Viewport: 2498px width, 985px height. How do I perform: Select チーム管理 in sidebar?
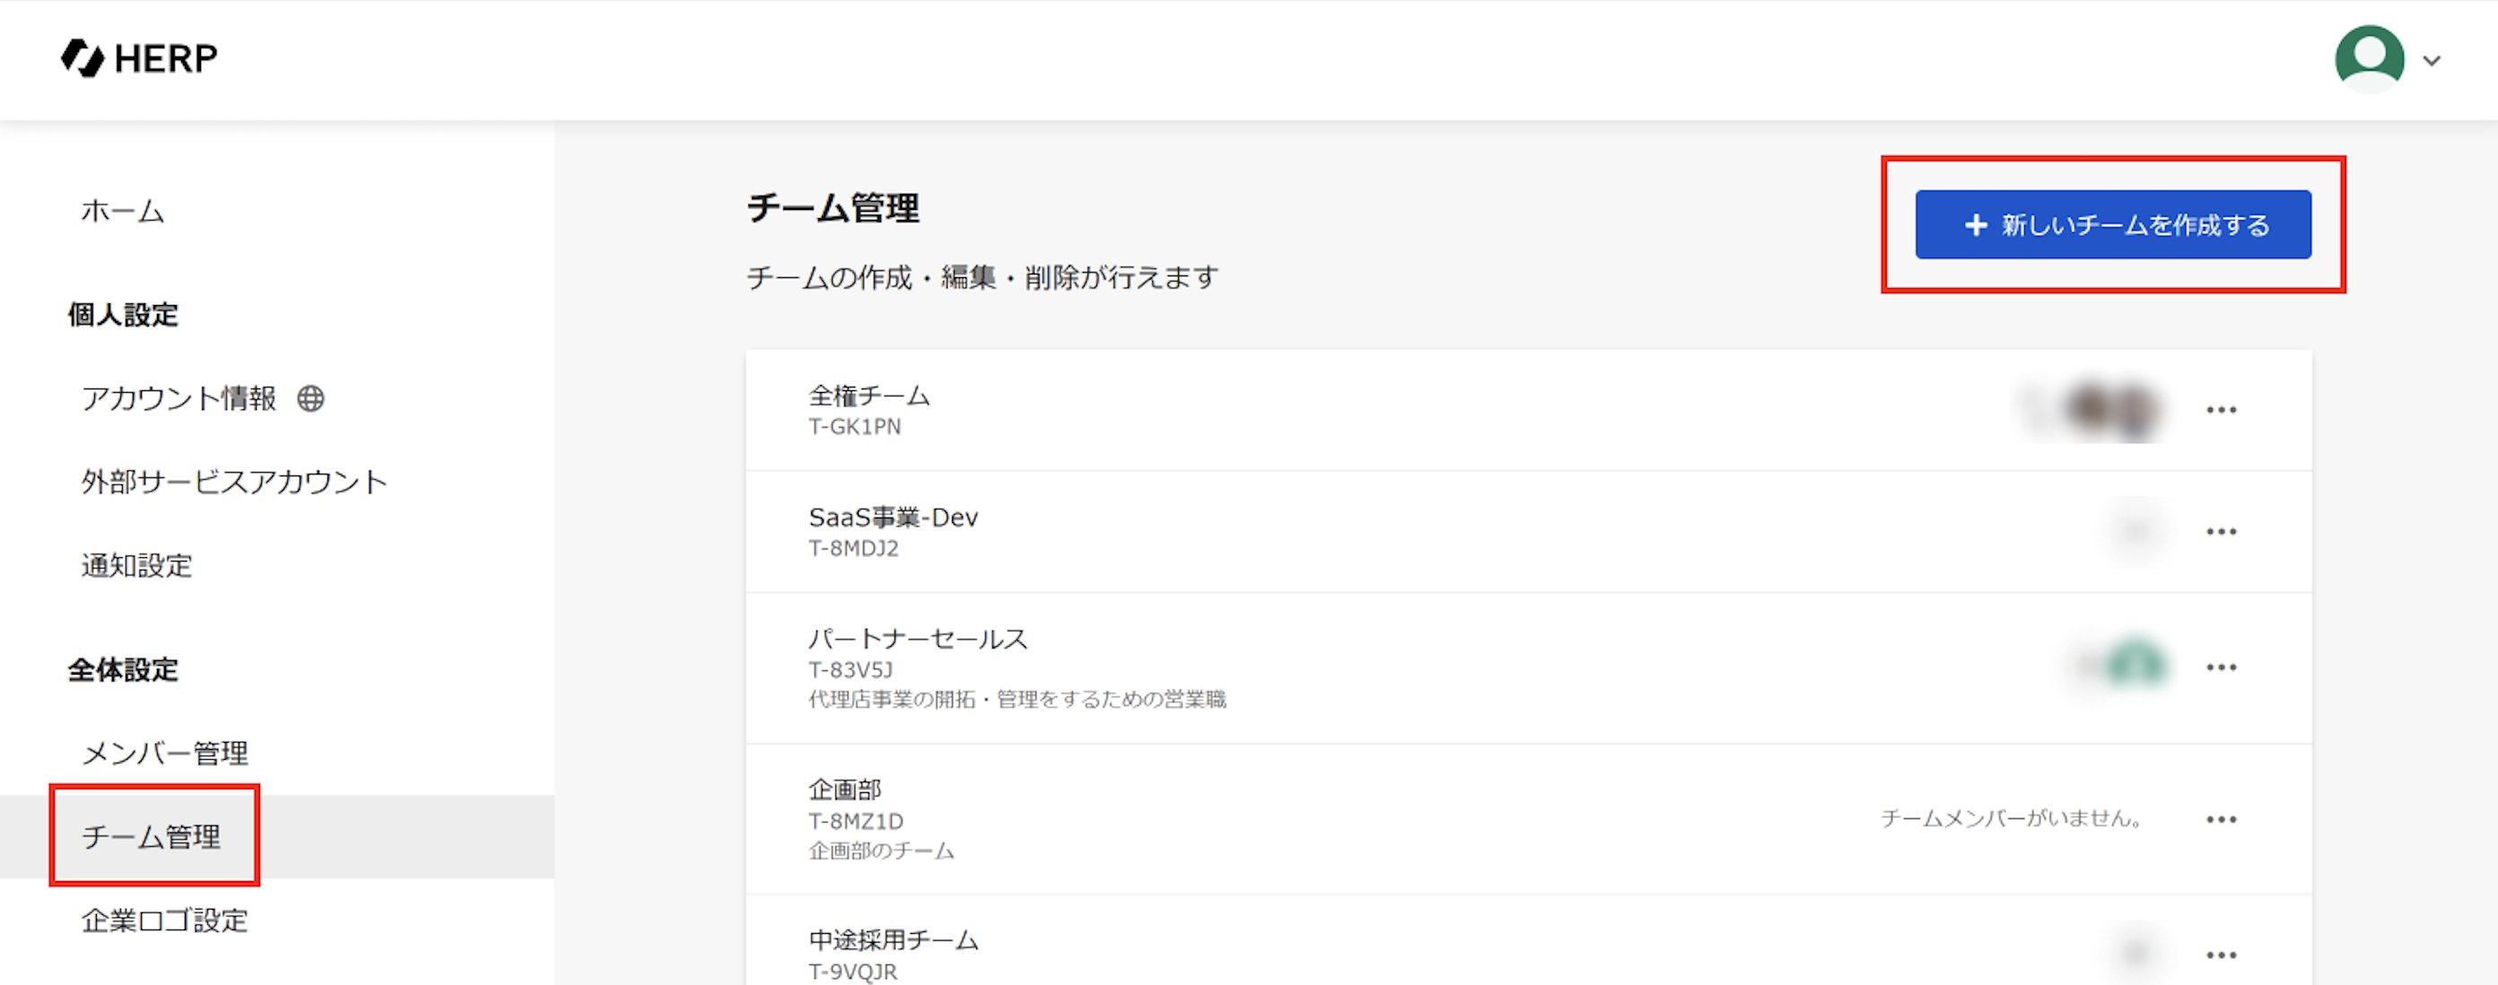coord(152,837)
